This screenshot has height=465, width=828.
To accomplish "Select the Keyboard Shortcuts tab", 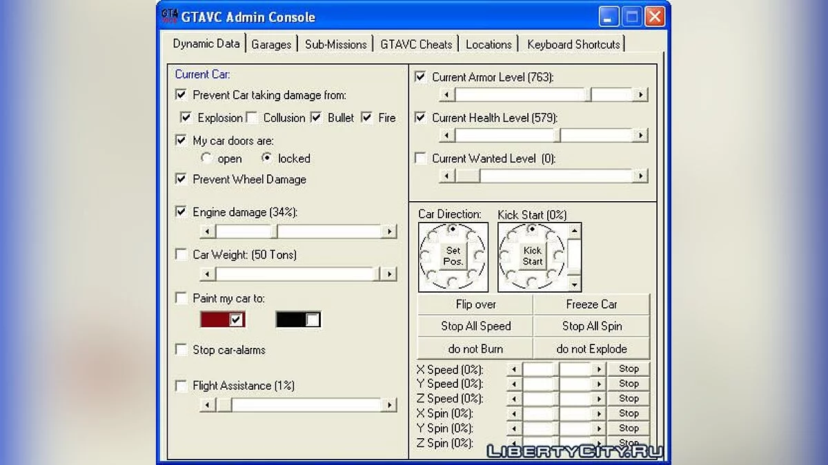I will (573, 43).
